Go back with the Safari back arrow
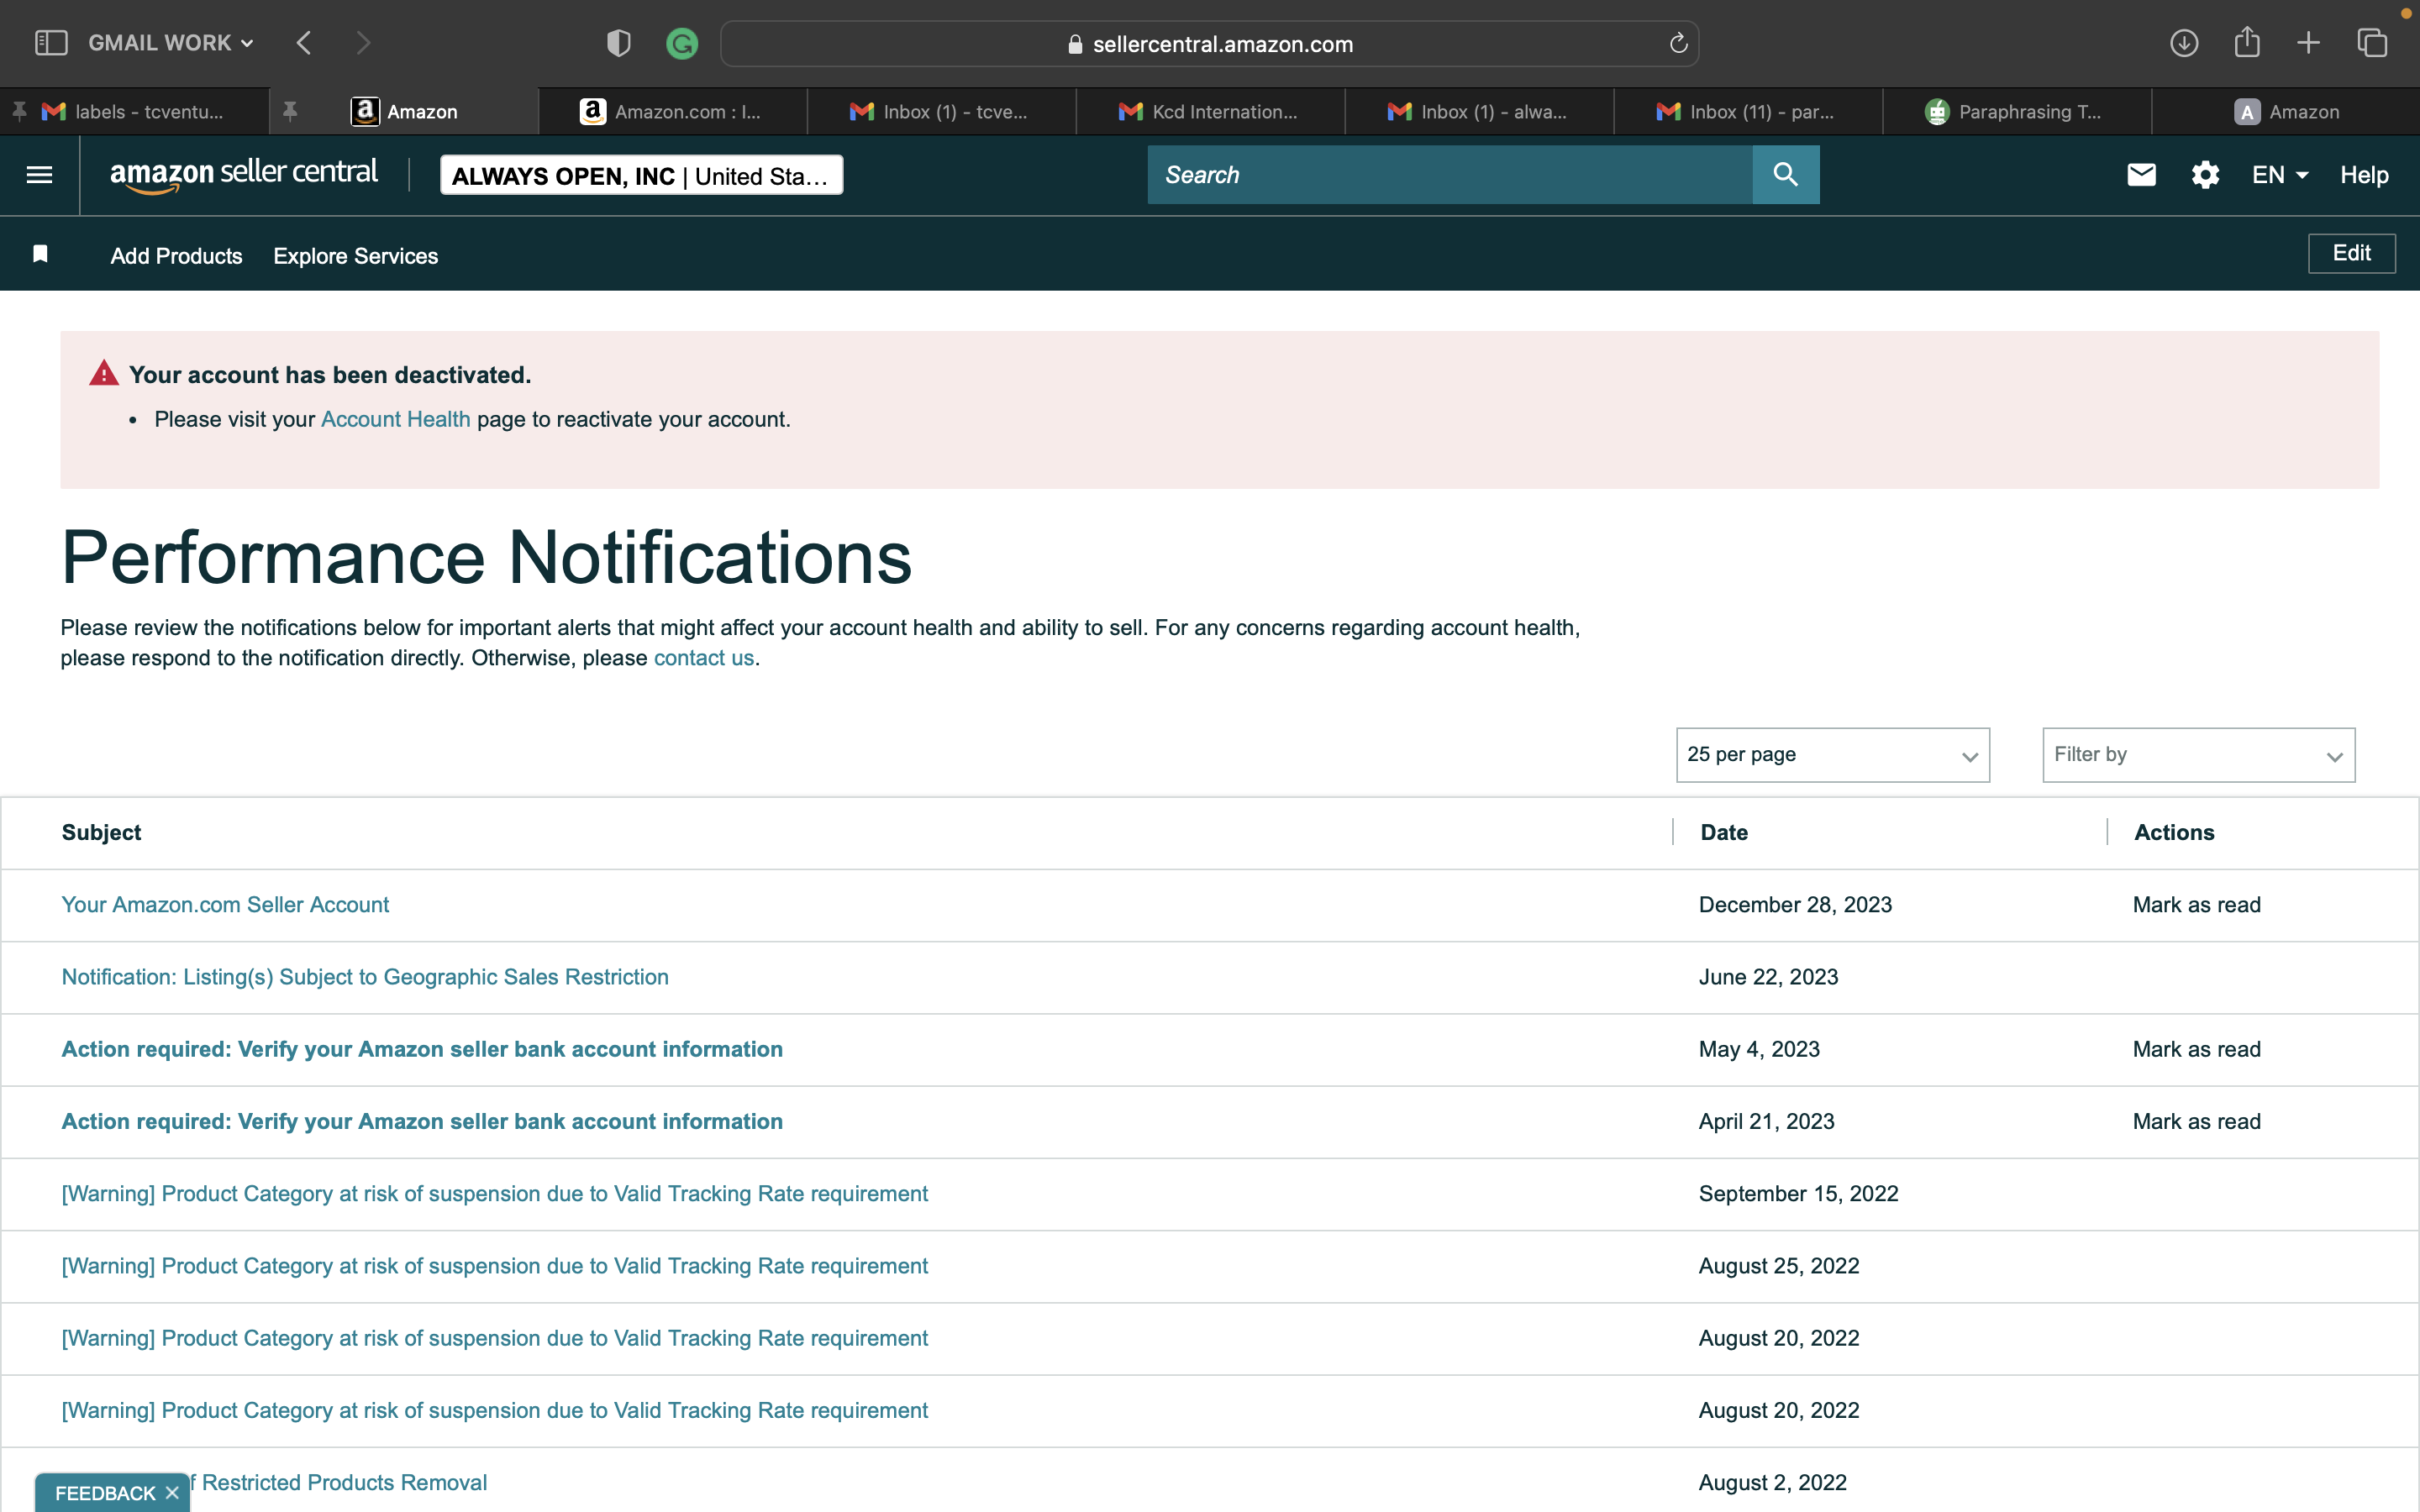 [304, 43]
